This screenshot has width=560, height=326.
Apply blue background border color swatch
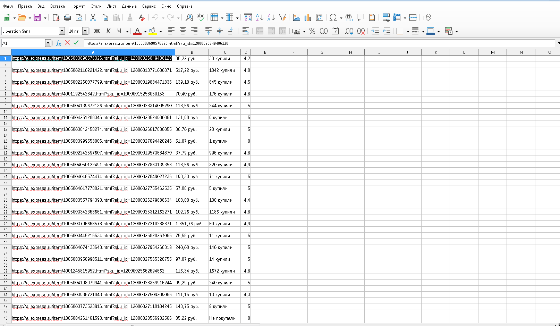[431, 31]
